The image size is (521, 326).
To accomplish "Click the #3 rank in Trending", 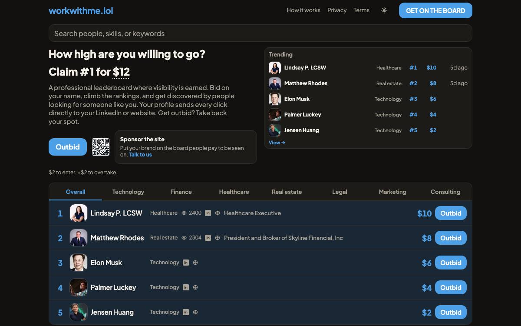I will coord(413,99).
